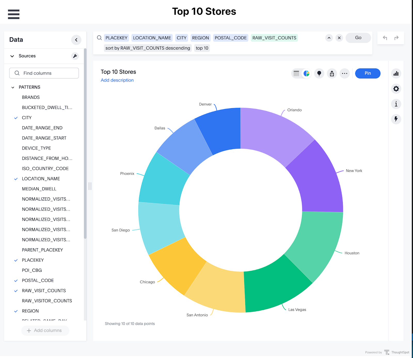Screen dimensions: 413x358
Task: Open chart settings gear icon
Action: coord(396,89)
